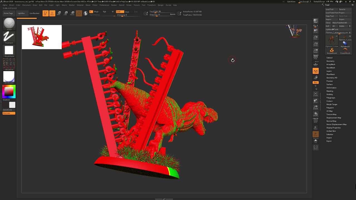Expand the Layers section

point(329,71)
